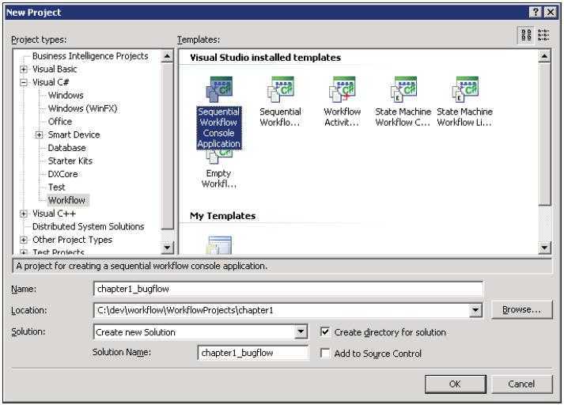
Task: Close the New Project dialog
Action: [x=551, y=12]
